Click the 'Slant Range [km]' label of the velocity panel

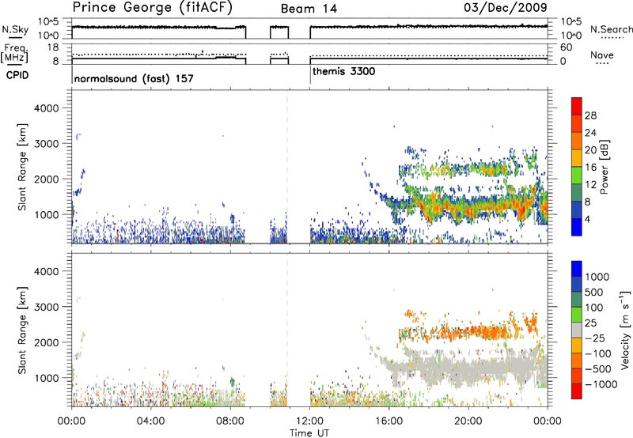(22, 330)
